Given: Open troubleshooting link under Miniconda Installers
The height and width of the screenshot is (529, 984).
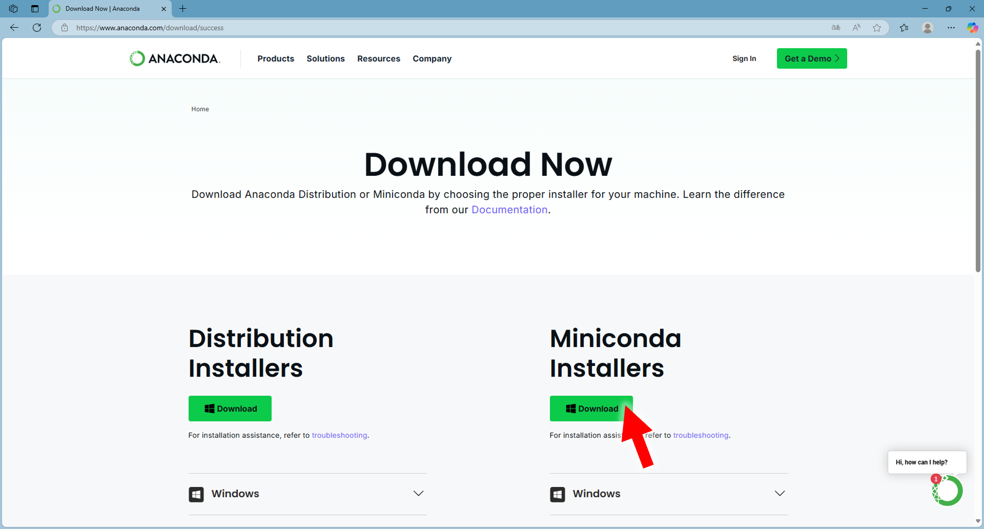Looking at the screenshot, I should 700,435.
